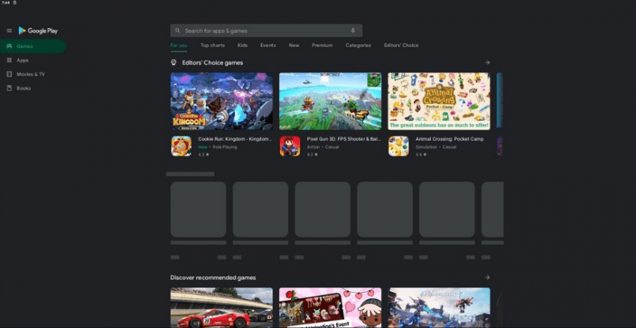The image size is (636, 328).
Task: Switch to the New tab
Action: pyautogui.click(x=294, y=46)
